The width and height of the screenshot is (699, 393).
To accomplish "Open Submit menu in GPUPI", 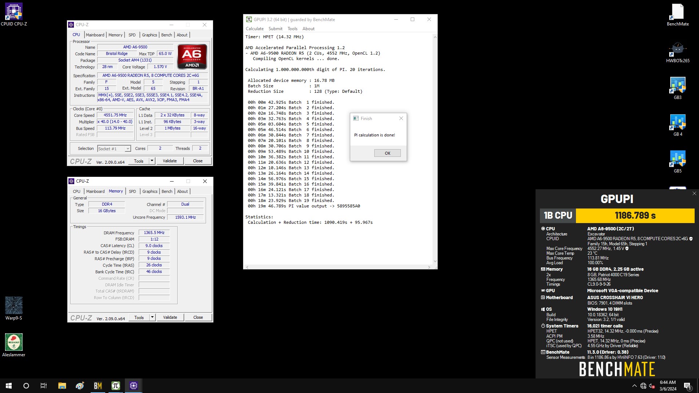I will 275,29.
